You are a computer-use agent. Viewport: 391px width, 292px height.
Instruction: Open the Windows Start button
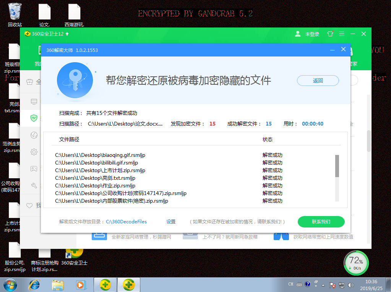tap(10, 285)
